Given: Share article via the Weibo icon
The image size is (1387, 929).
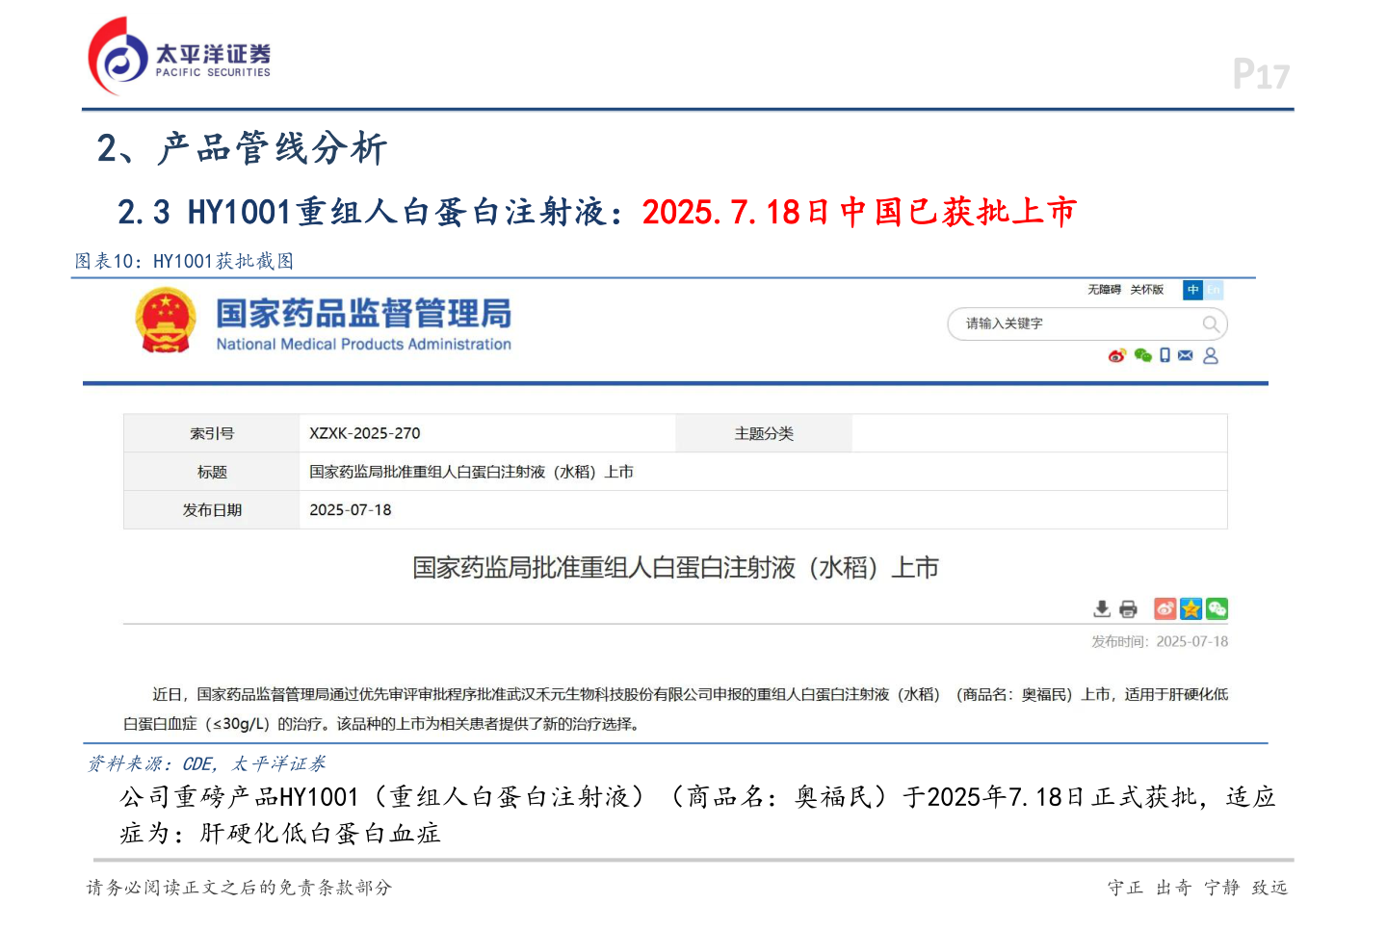Looking at the screenshot, I should pyautogui.click(x=1165, y=608).
